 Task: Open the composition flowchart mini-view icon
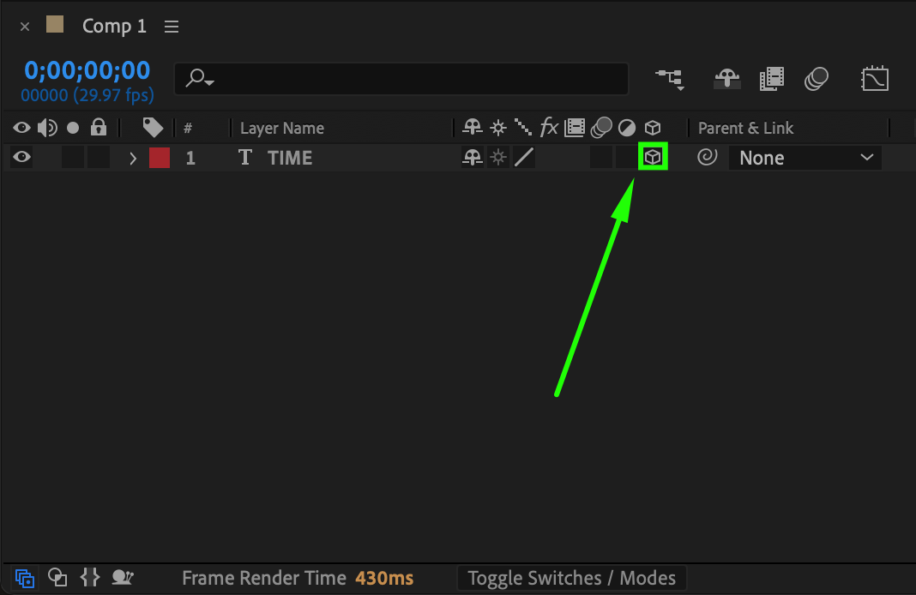pos(670,79)
